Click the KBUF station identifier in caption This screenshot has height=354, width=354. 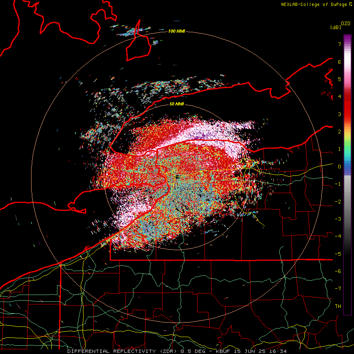(223, 351)
